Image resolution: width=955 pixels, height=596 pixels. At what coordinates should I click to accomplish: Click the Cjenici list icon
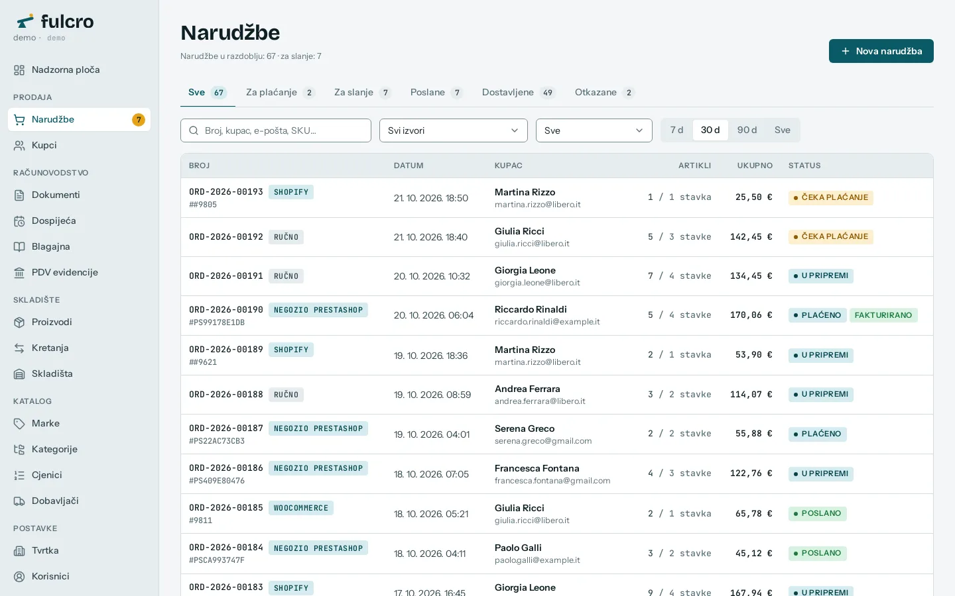tap(19, 475)
